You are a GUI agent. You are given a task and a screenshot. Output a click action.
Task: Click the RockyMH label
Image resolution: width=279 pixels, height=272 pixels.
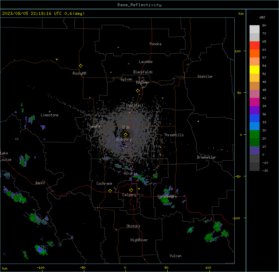(x=79, y=73)
